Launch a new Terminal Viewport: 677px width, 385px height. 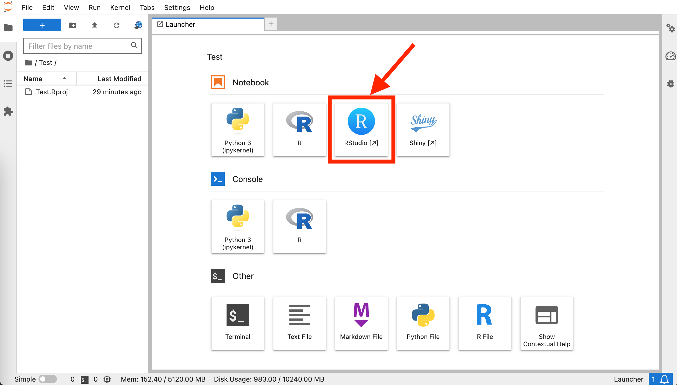pyautogui.click(x=238, y=323)
